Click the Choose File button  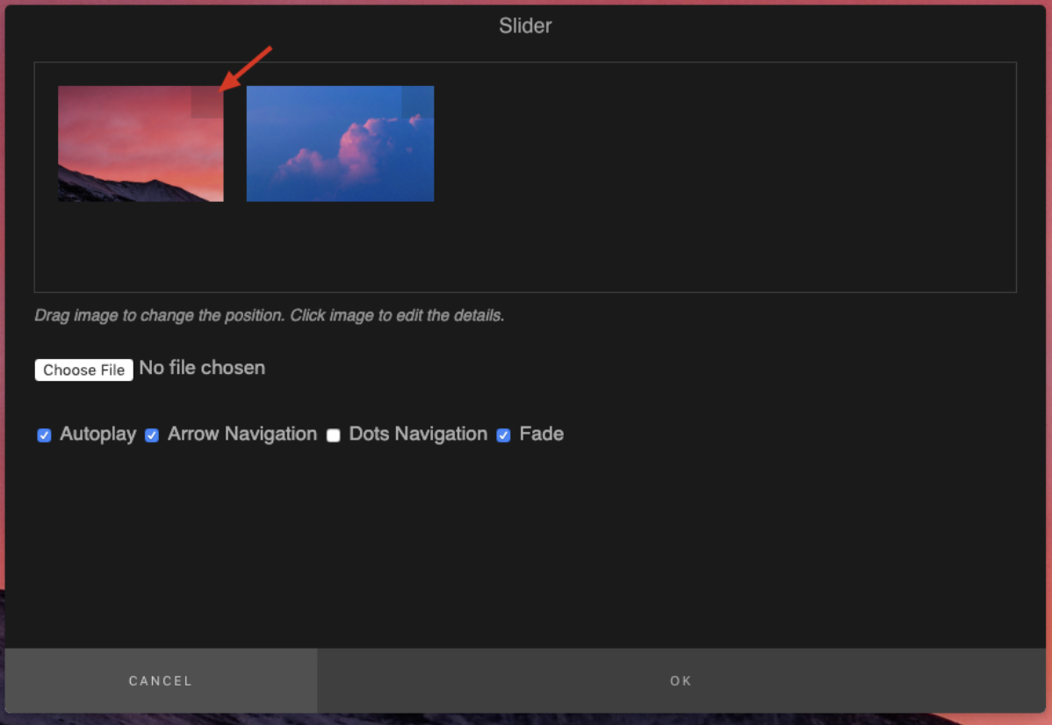click(84, 370)
